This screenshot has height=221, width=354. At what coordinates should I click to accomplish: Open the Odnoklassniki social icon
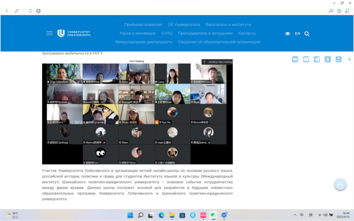328,59
